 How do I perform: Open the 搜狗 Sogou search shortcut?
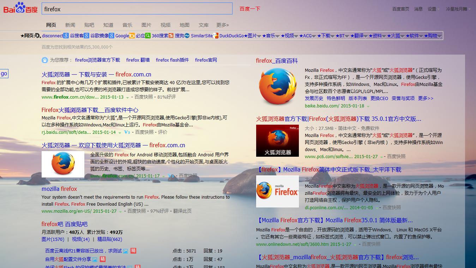(176, 36)
